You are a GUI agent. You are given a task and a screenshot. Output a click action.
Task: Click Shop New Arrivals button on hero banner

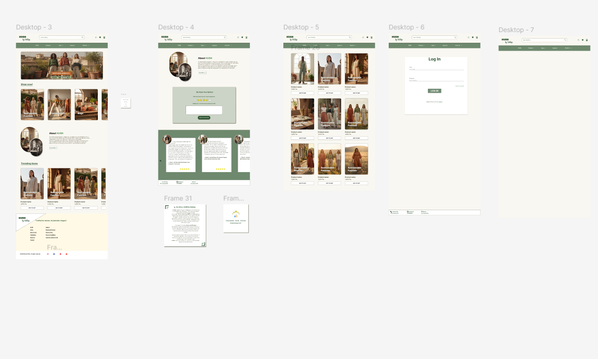coord(62,73)
